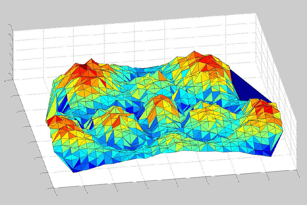Click the bottom axis tick label 1
This screenshot has width=307, height=205.
[x=208, y=184]
